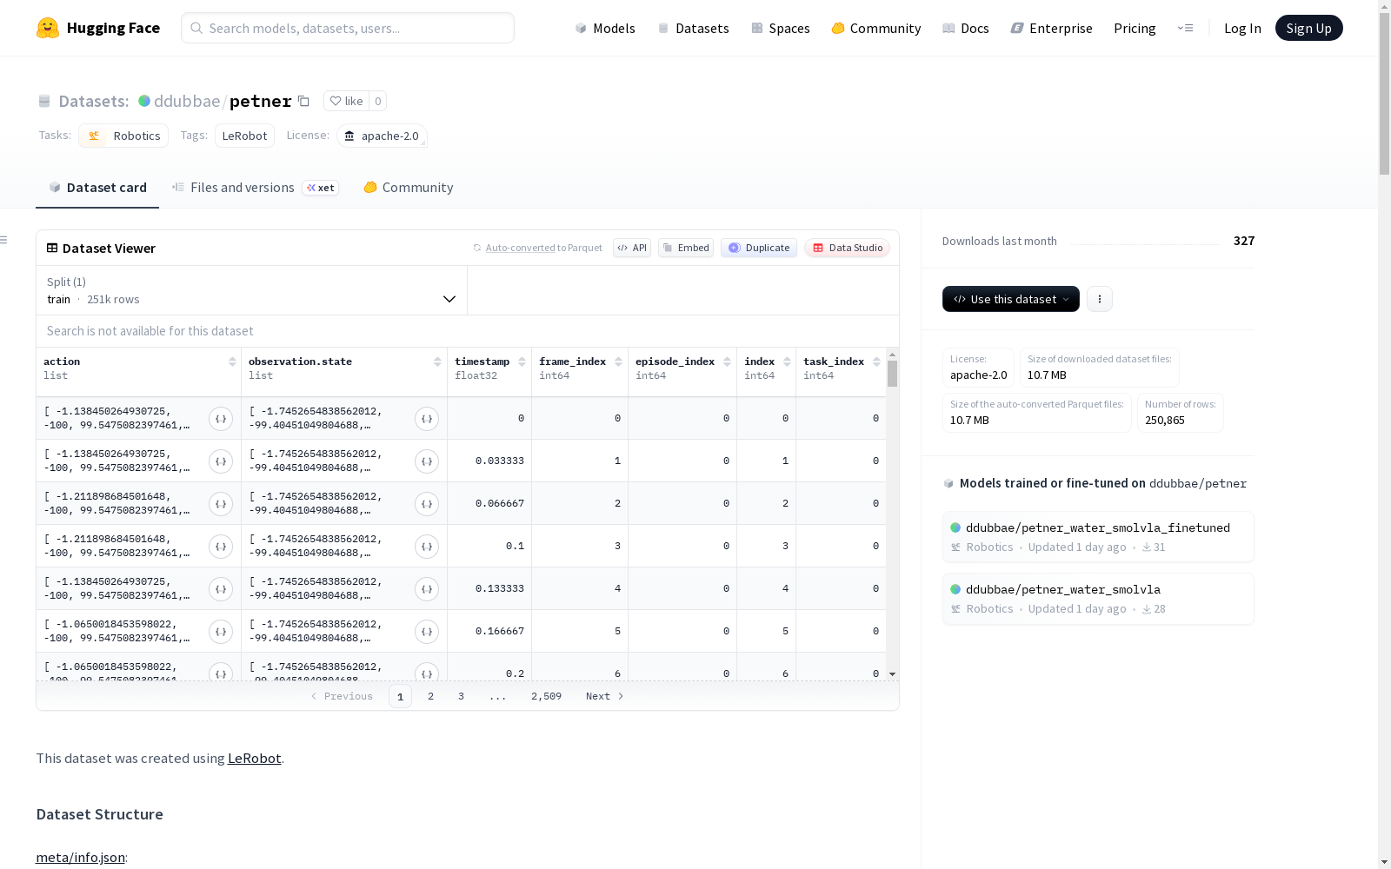Sort by the frame_index column
Screen dimensions: 1391x869
coord(618,362)
